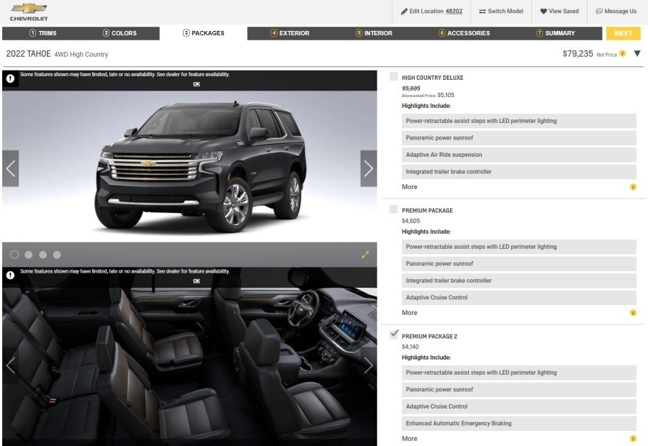This screenshot has height=446, width=648.
Task: Show previous exterior image
Action: (10, 168)
